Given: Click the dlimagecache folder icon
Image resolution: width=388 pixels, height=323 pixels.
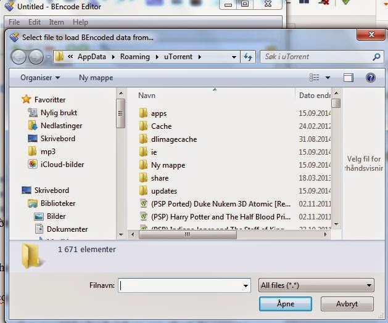Looking at the screenshot, I should tap(143, 139).
